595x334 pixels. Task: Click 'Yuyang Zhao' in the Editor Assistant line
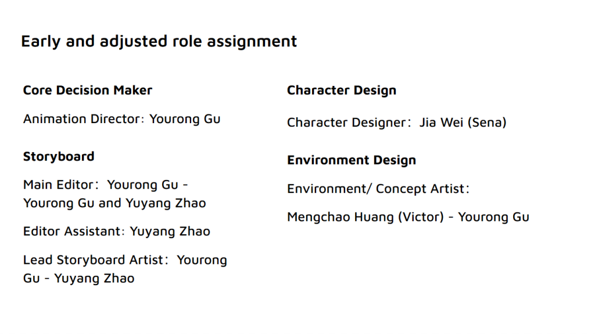pyautogui.click(x=170, y=232)
